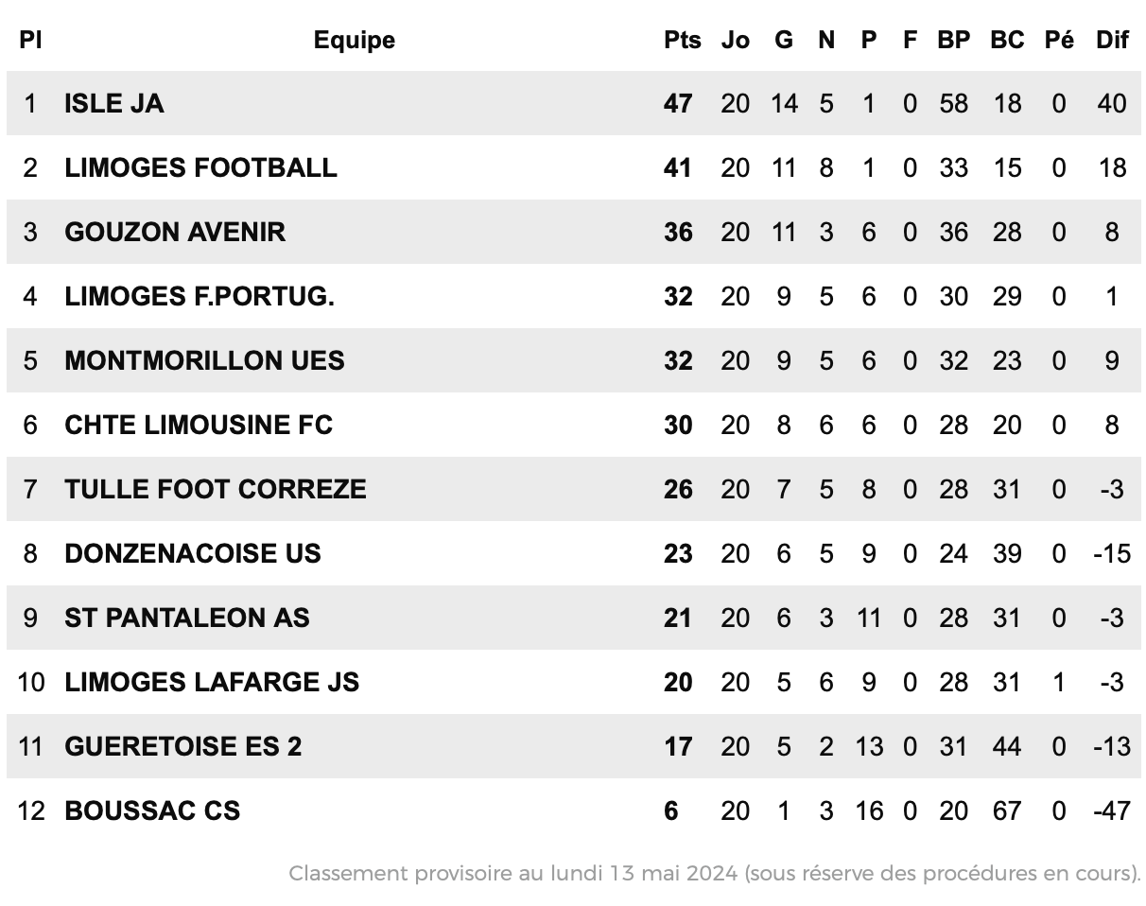This screenshot has width=1146, height=906.
Task: Open DONZENACOISE US team entry
Action: (x=193, y=553)
